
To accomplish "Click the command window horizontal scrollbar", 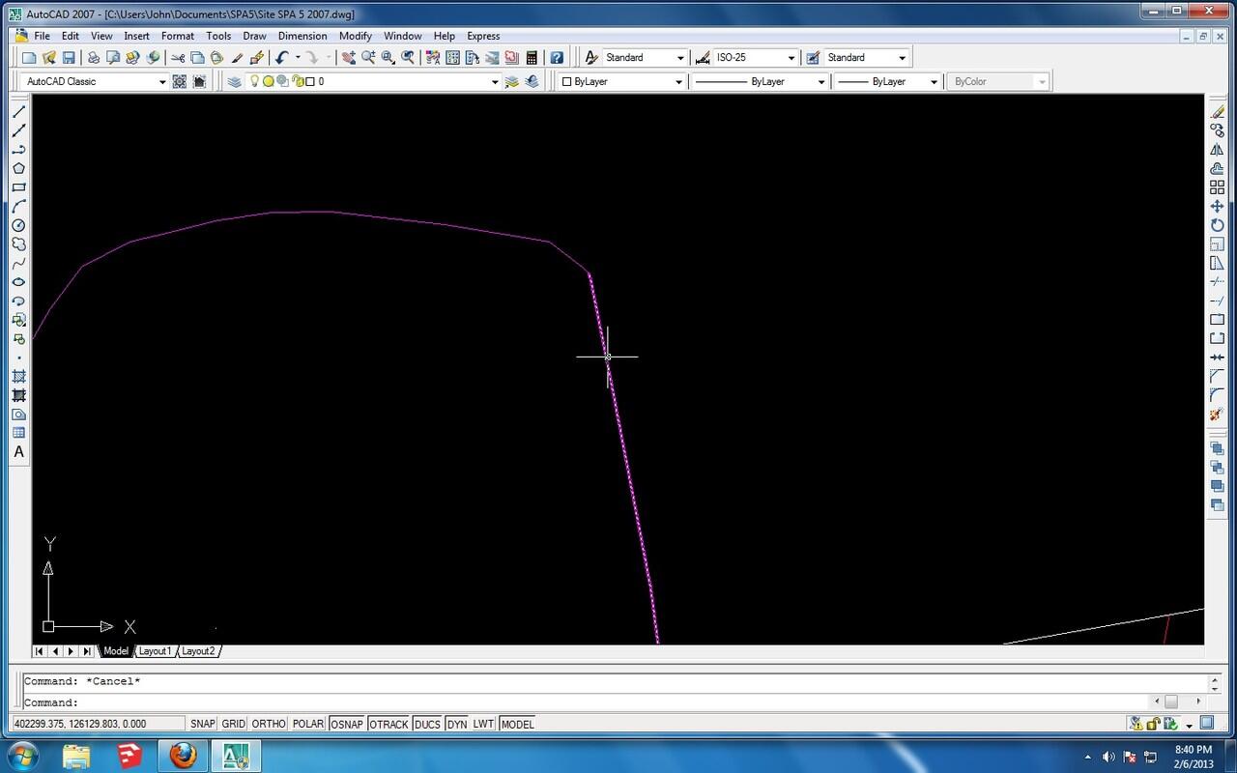I will pyautogui.click(x=1177, y=701).
